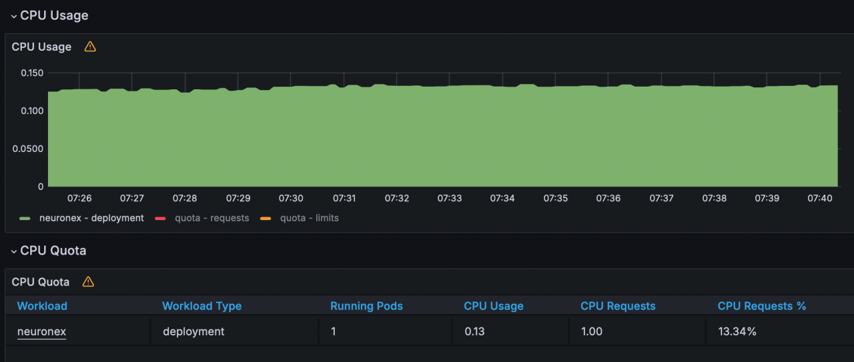The height and width of the screenshot is (362, 854).
Task: Click the orange color swatch for quota limits
Action: click(266, 219)
